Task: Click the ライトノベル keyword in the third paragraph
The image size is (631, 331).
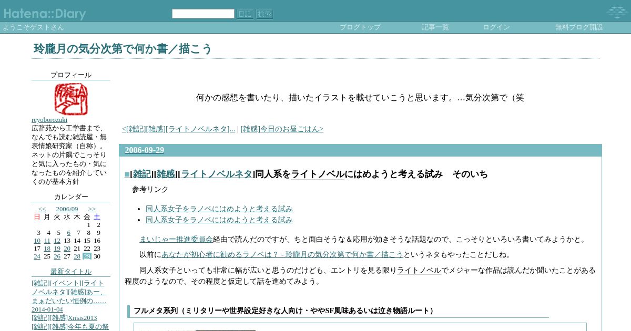Action: (x=419, y=271)
